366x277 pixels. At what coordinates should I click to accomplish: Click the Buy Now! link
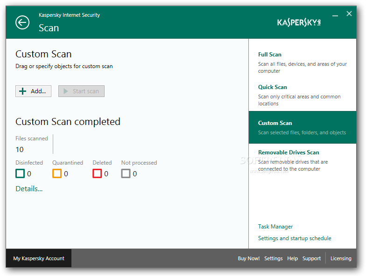pyautogui.click(x=248, y=258)
